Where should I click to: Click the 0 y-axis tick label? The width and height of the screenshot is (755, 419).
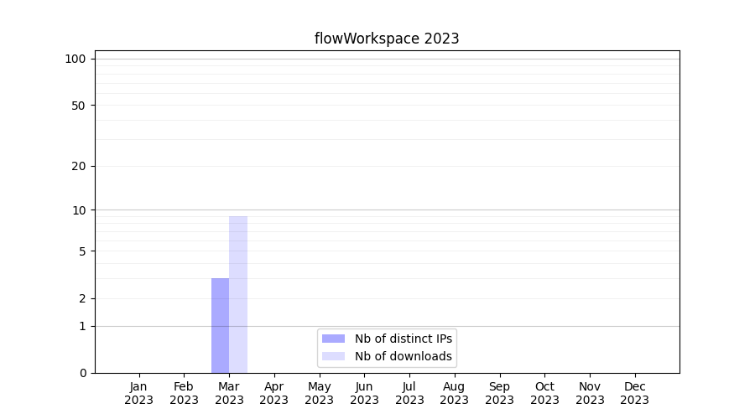[x=81, y=373]
